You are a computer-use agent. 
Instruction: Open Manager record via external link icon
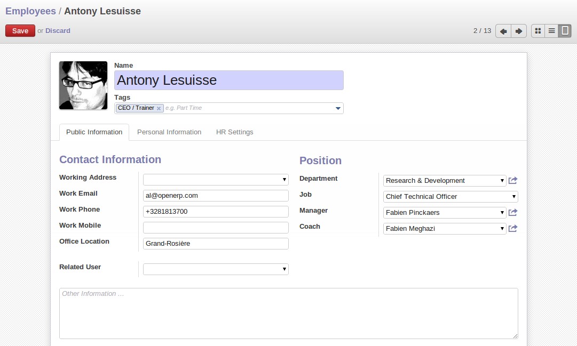pyautogui.click(x=513, y=213)
